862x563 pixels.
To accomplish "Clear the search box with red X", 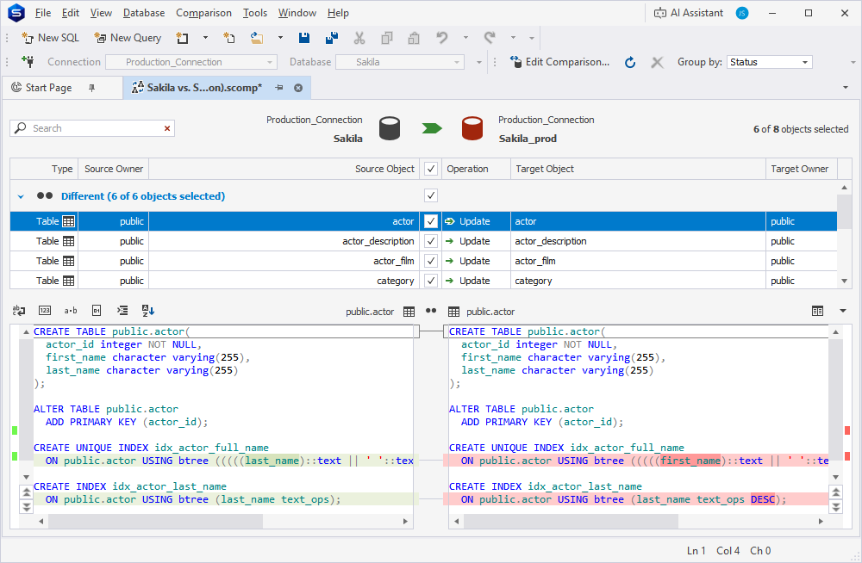I will 167,128.
